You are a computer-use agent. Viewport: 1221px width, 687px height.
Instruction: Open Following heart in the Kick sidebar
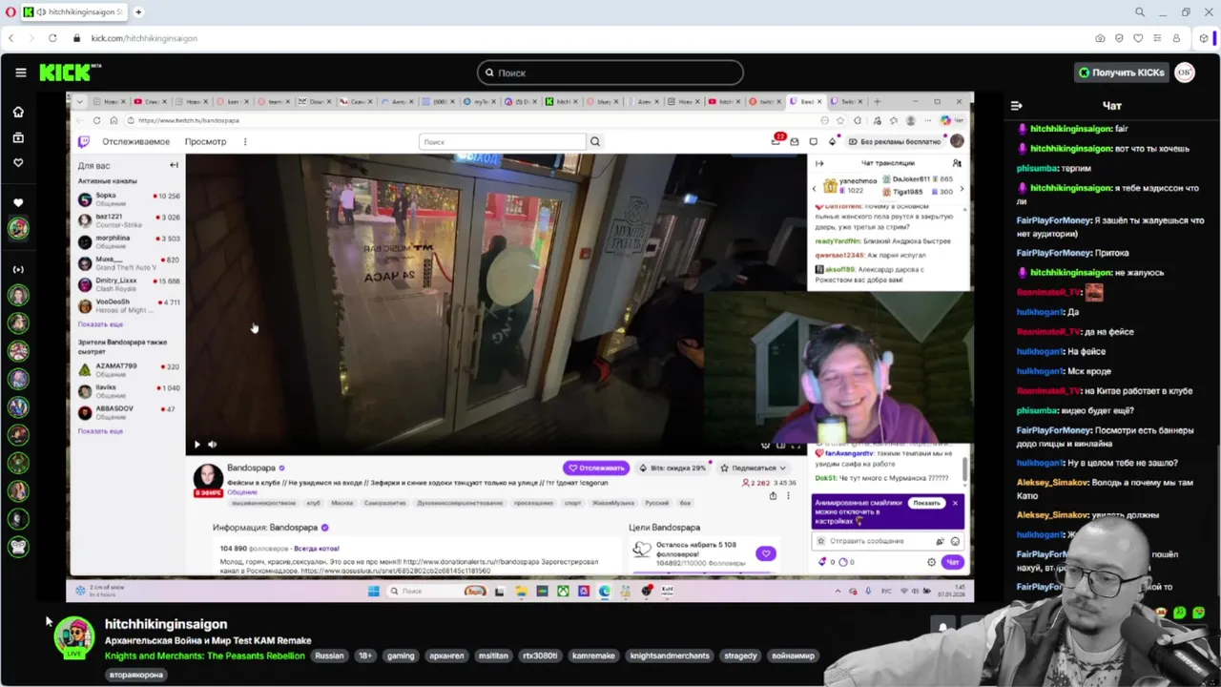(x=18, y=163)
